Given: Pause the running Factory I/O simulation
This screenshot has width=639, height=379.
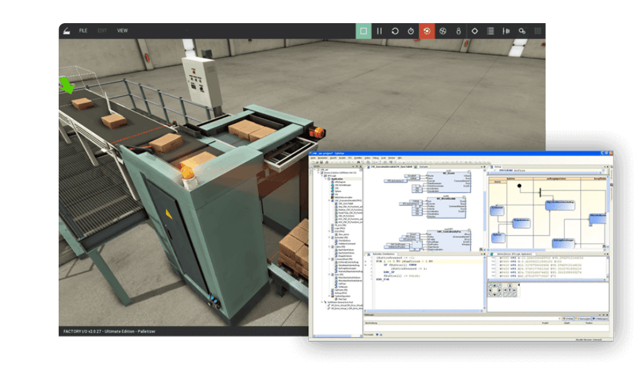Looking at the screenshot, I should (379, 31).
